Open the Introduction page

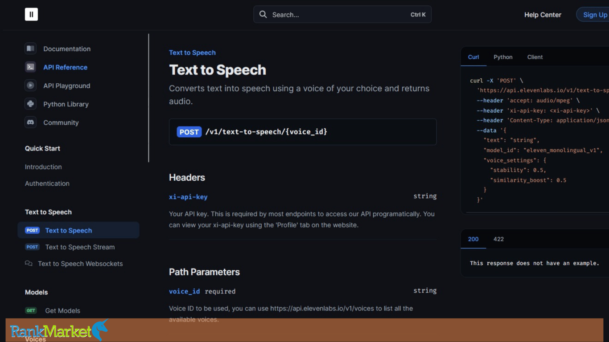43,167
